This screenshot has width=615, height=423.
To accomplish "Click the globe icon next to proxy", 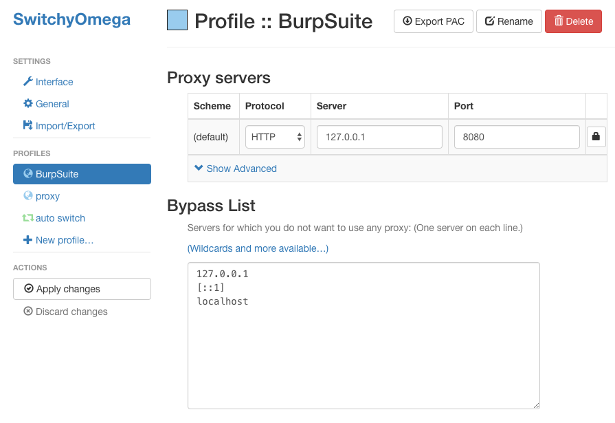I will (27, 196).
